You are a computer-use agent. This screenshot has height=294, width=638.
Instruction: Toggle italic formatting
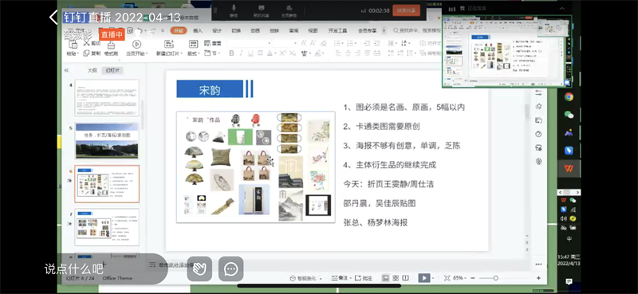241,53
